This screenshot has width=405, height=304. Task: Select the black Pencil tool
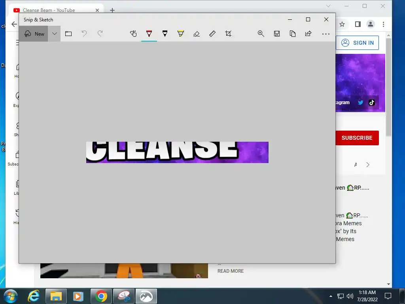tap(165, 34)
